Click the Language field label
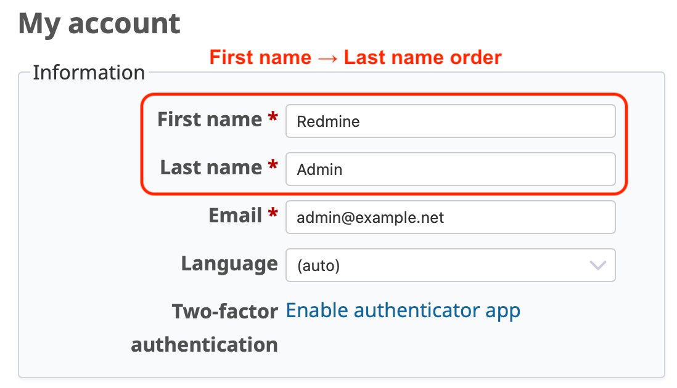Screen dimensions: 677x388 [x=229, y=264]
